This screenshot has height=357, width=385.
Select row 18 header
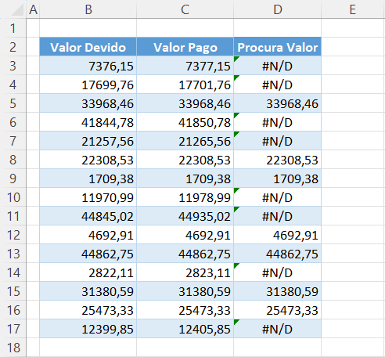(x=13, y=348)
